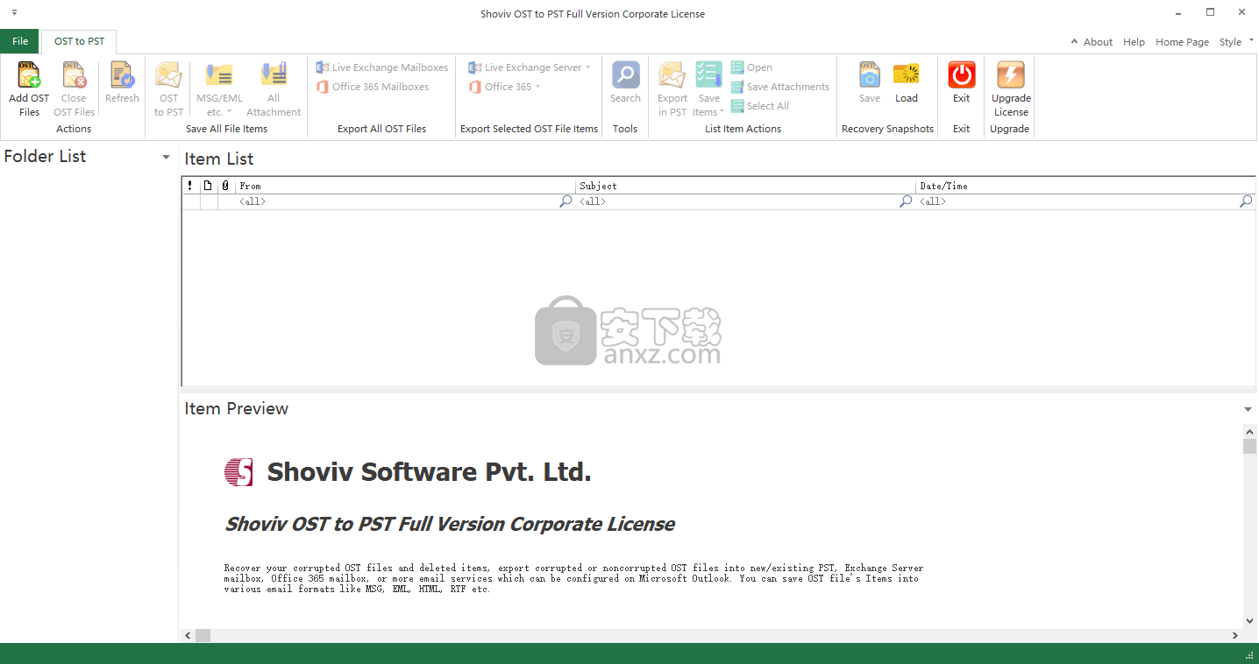Go to Home Page link
The height and width of the screenshot is (664, 1259).
(x=1182, y=42)
